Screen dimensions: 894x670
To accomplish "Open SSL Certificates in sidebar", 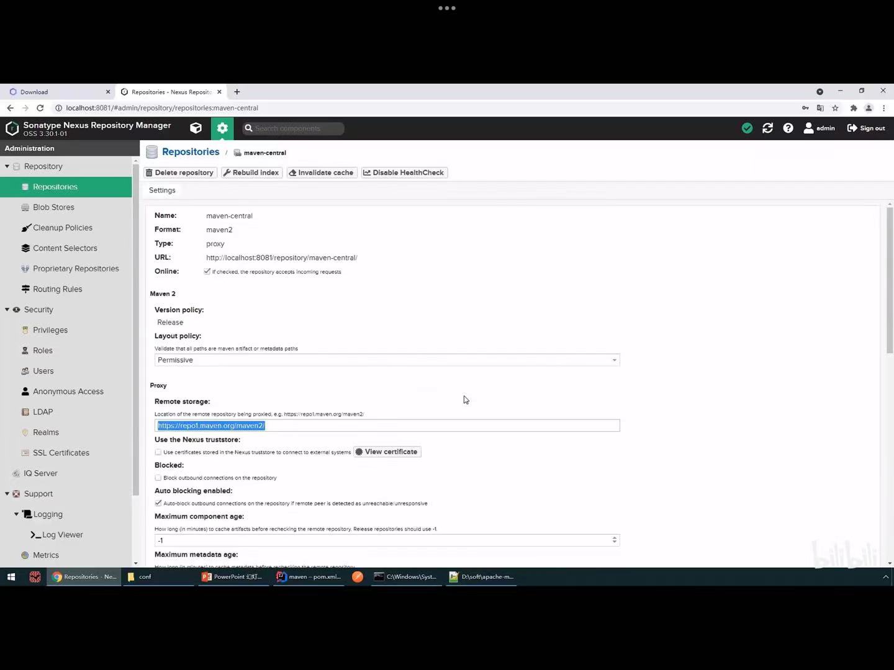I will pyautogui.click(x=61, y=453).
